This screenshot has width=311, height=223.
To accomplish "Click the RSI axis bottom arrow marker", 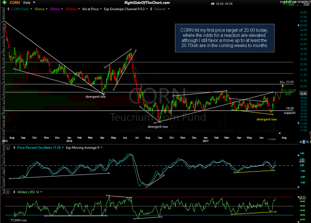I will click(298, 222).
